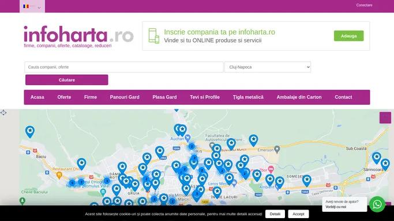Viewport: 394px width, 221px height.
Task: Click the pin near Sub Coastă
Action: pyautogui.click(x=377, y=158)
